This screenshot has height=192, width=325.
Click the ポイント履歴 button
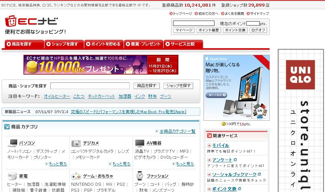point(209,30)
